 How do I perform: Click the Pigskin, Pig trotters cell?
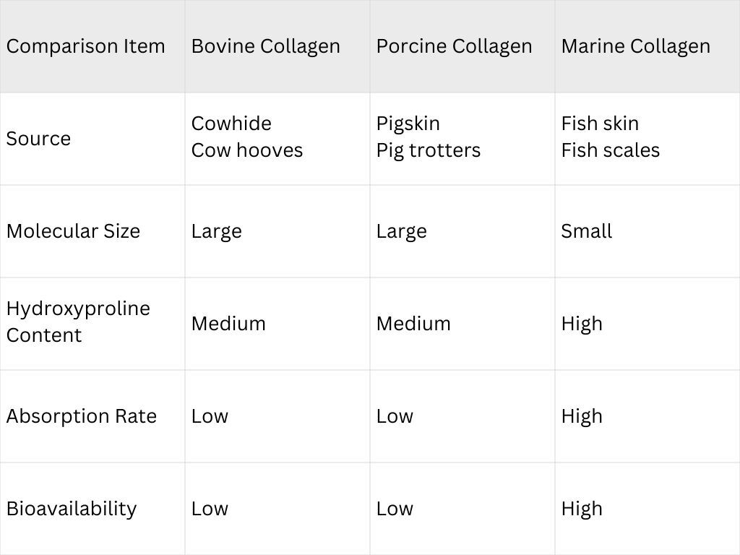428,137
